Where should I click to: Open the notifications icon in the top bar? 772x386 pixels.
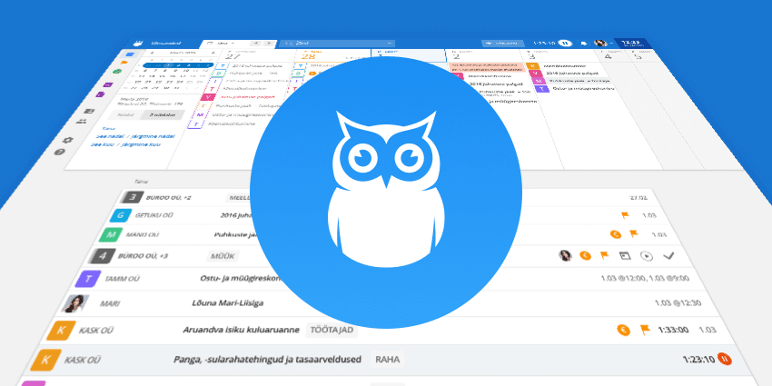point(585,44)
